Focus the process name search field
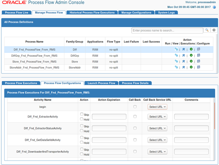 click(x=167, y=30)
